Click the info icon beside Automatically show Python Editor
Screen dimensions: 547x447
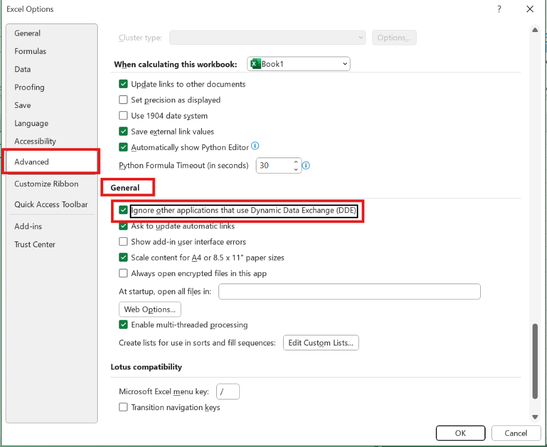tap(255, 146)
